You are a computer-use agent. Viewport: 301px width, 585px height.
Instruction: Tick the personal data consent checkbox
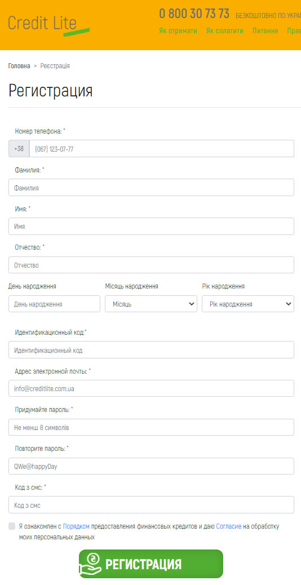(x=12, y=526)
